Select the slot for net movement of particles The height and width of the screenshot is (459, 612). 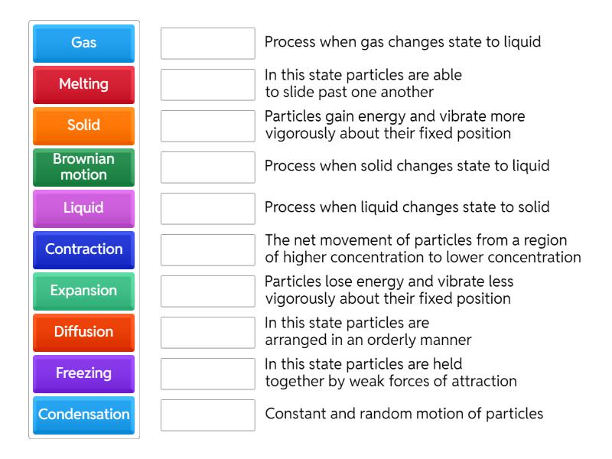point(207,249)
